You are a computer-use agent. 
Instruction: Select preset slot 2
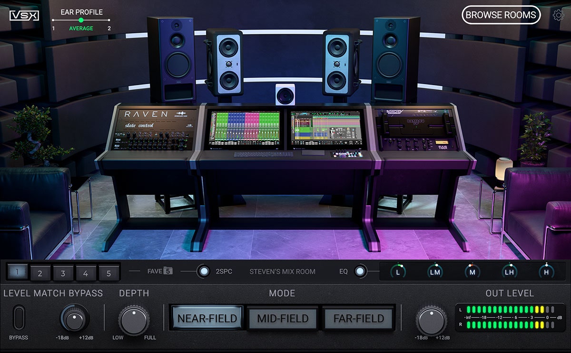(40, 273)
